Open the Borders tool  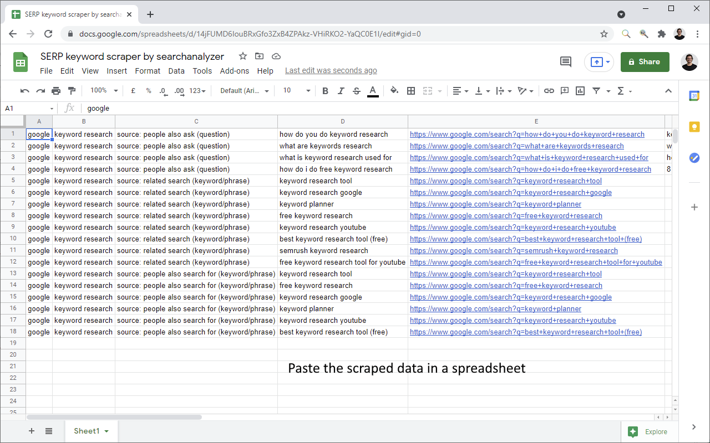(411, 91)
